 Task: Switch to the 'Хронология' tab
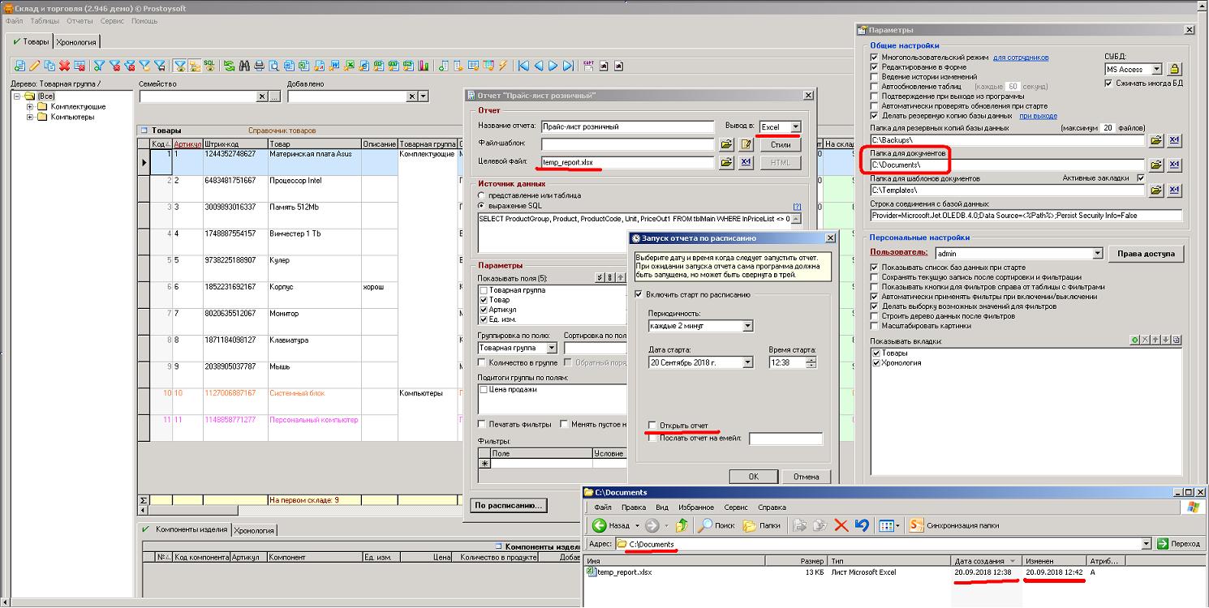coord(77,41)
